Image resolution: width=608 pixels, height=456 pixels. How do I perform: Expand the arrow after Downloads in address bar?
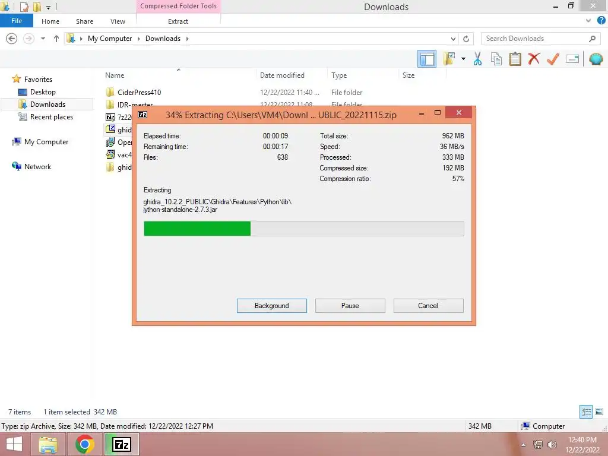[188, 39]
